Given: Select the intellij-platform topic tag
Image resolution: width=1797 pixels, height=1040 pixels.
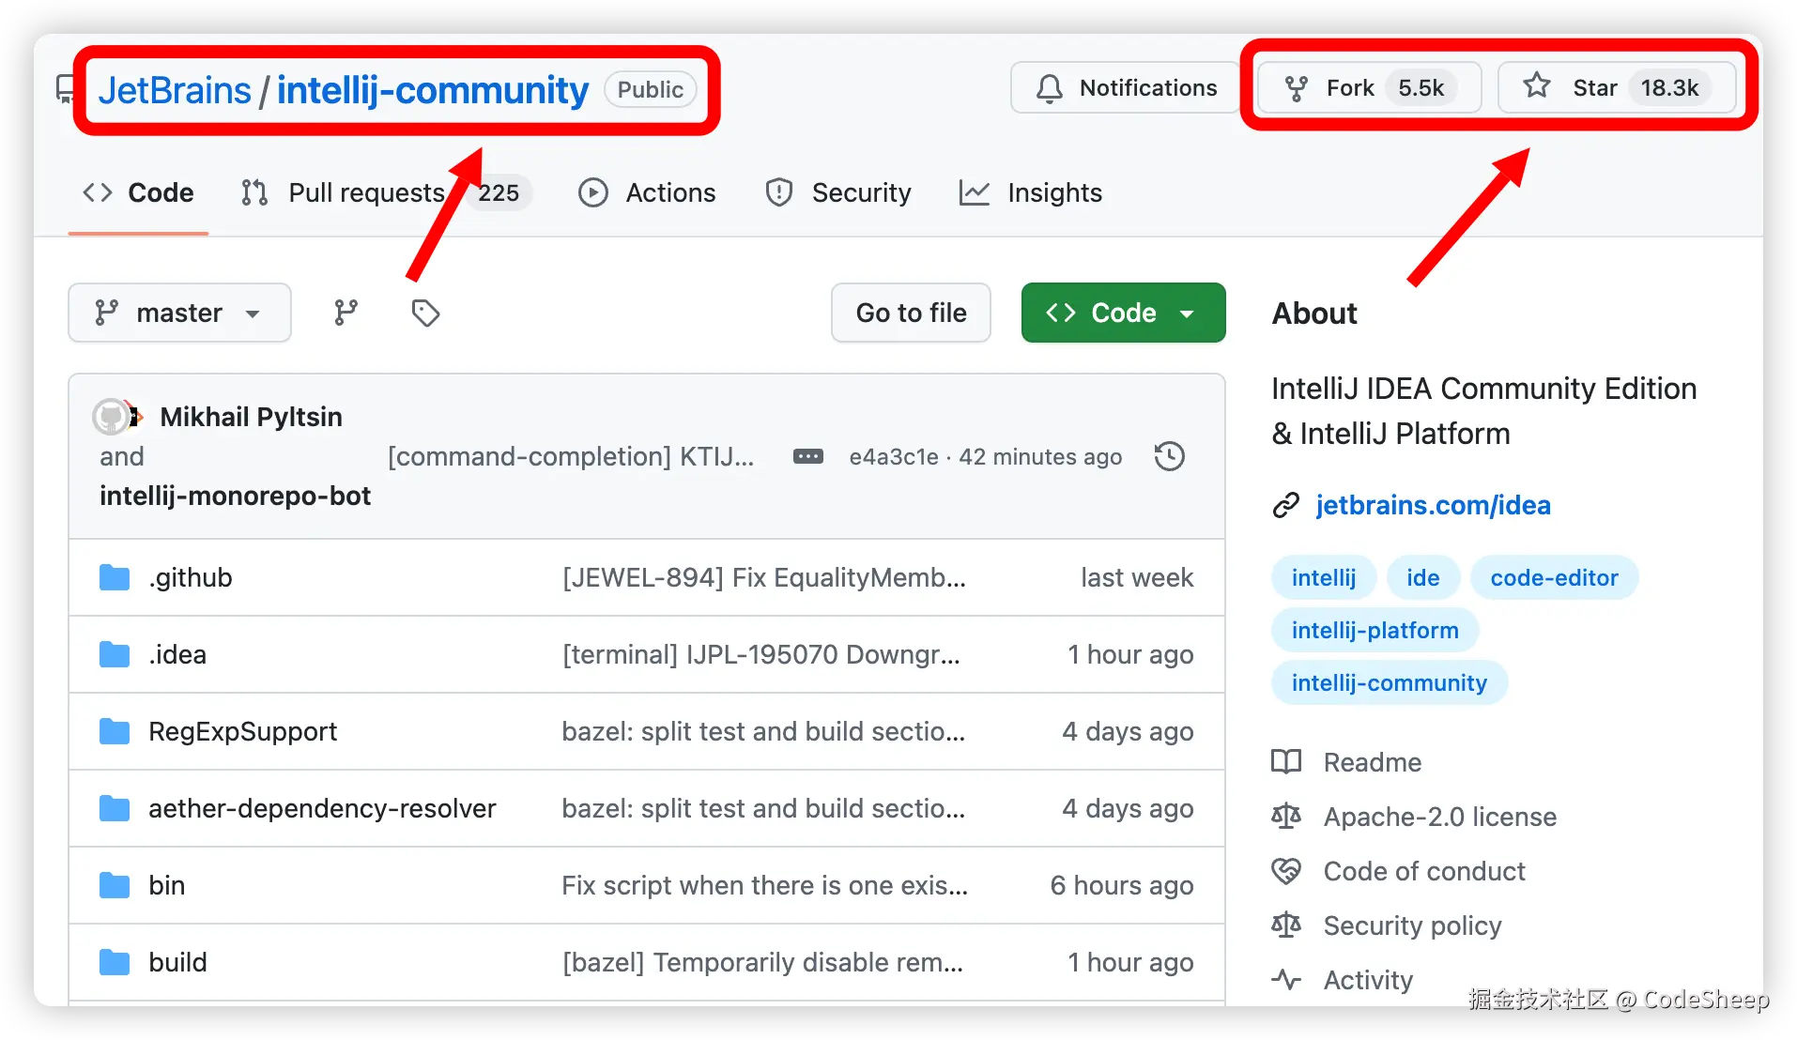Looking at the screenshot, I should tap(1375, 630).
